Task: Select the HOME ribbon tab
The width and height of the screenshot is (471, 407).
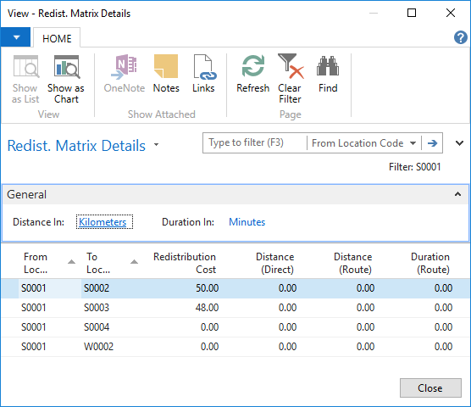Action: point(57,38)
